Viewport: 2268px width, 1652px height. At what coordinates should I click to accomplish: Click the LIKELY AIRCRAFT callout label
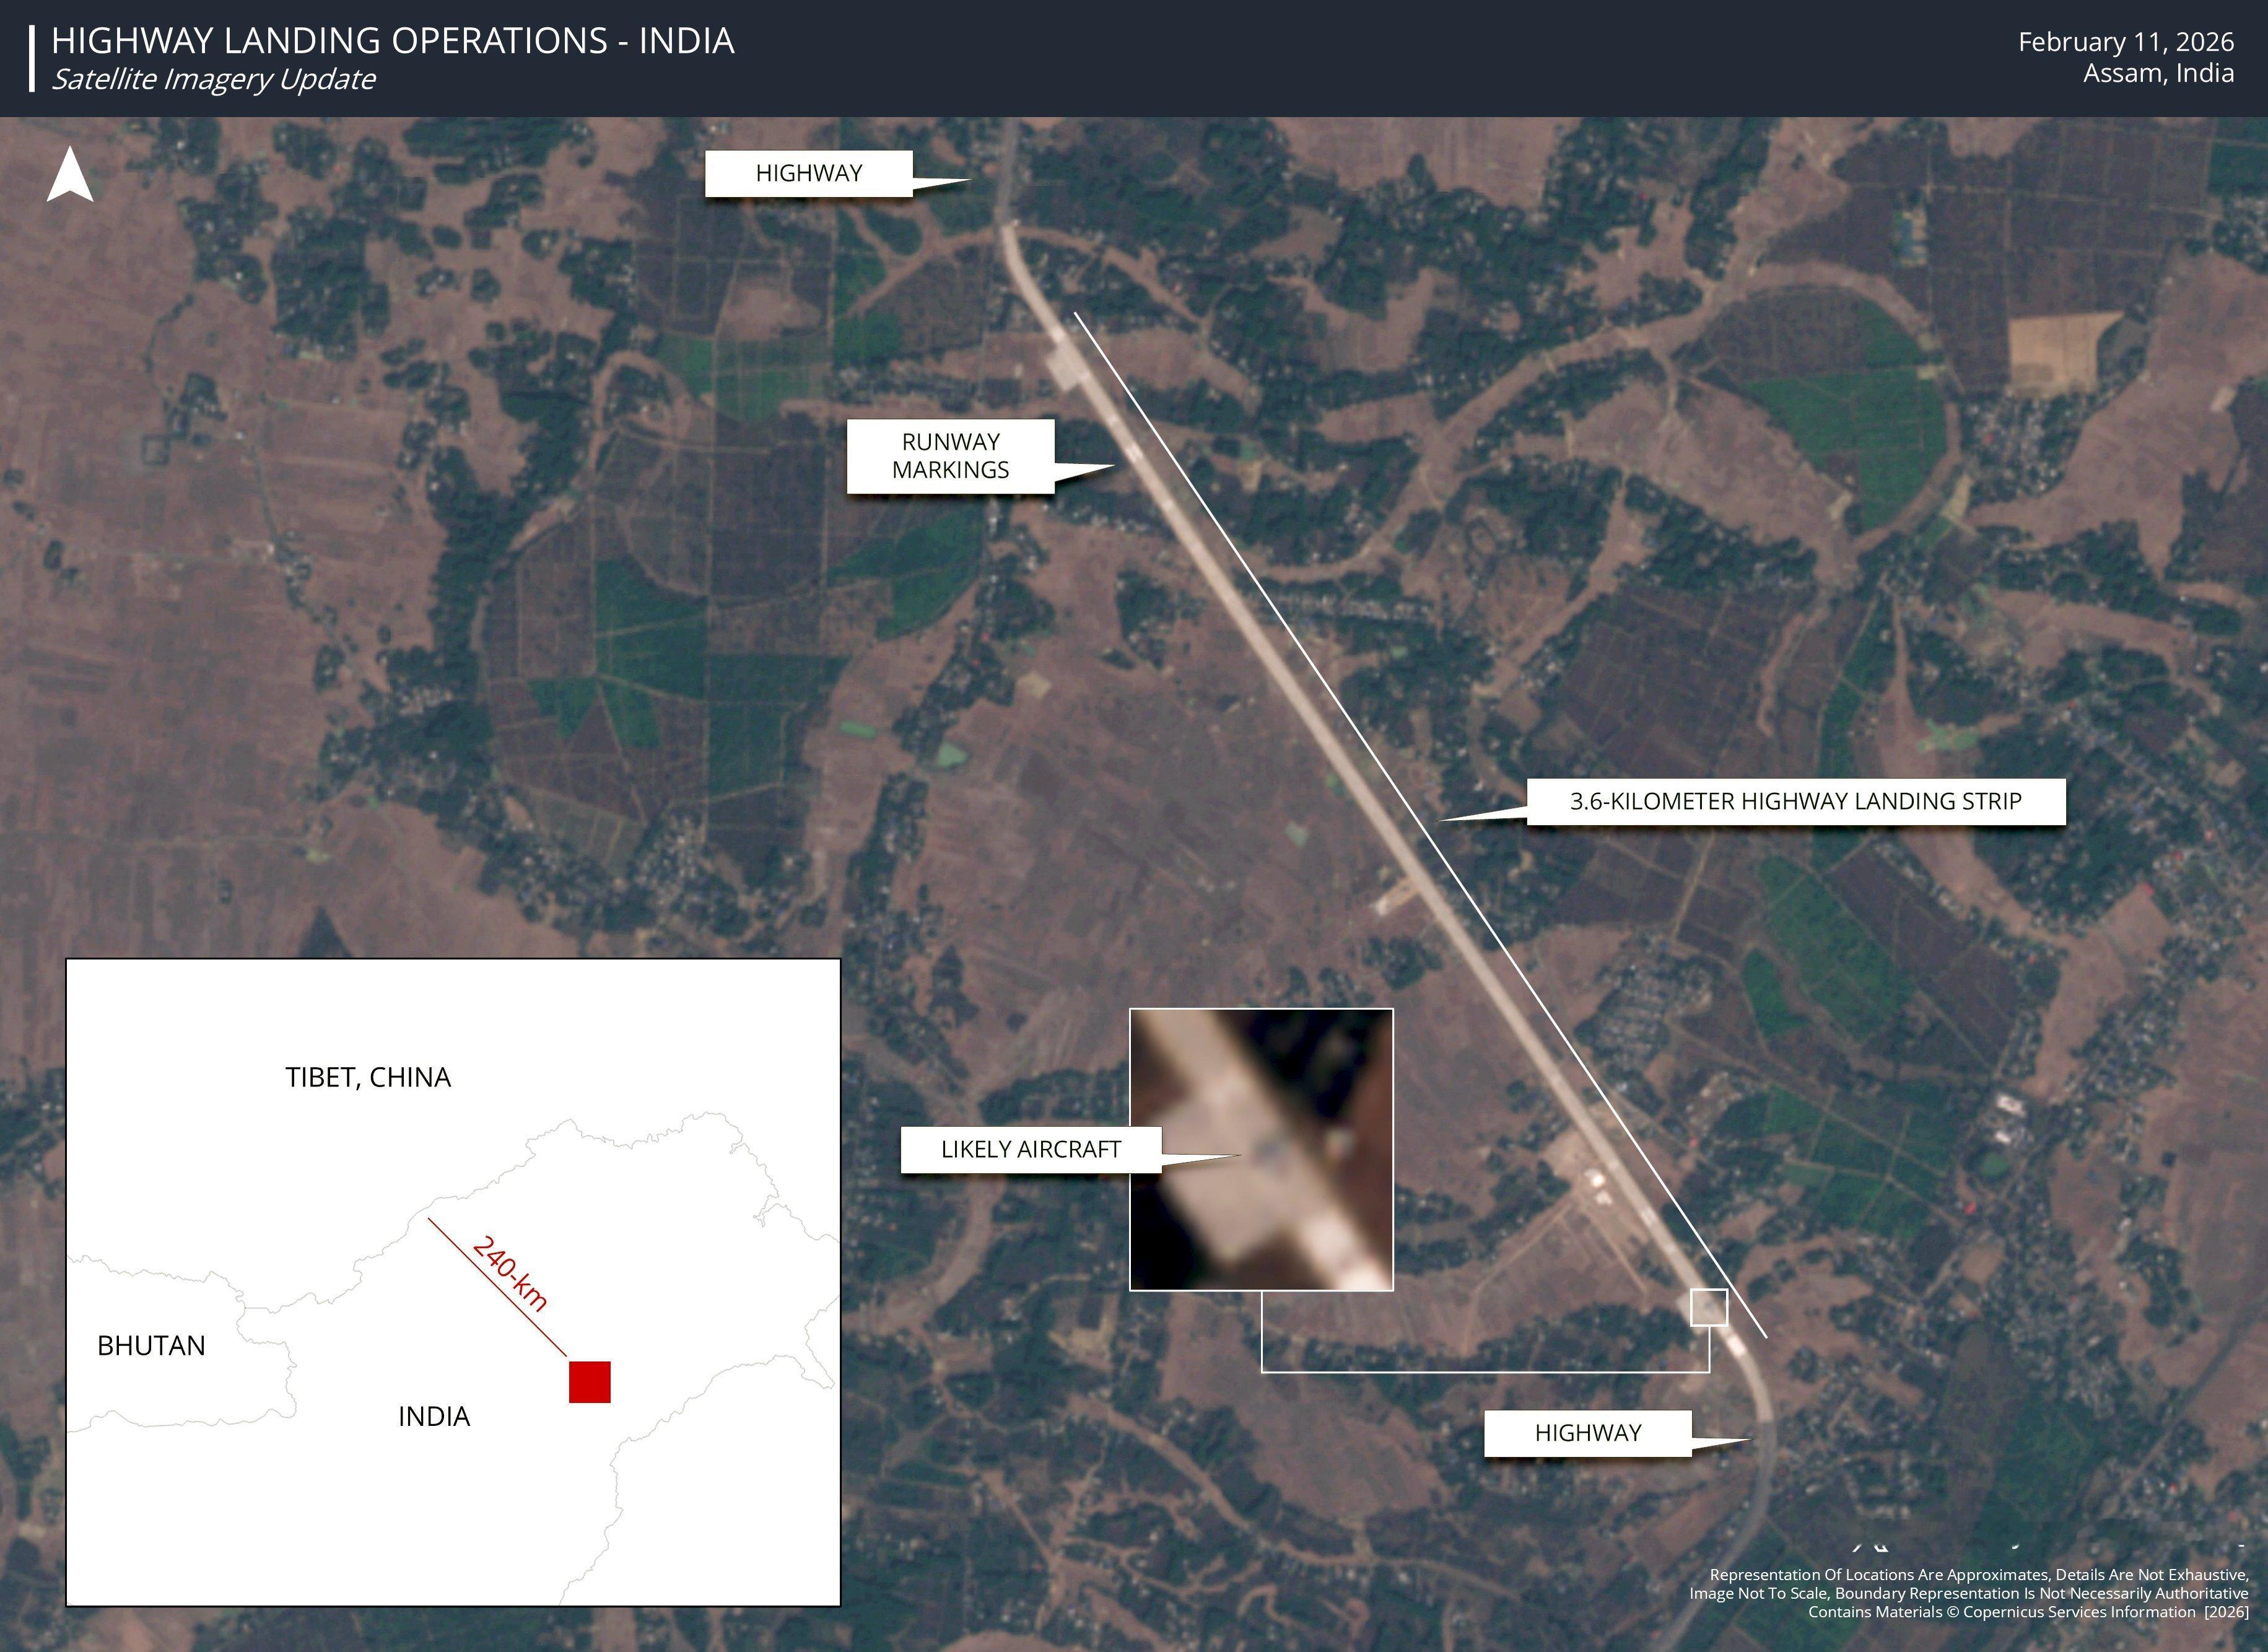1030,1149
